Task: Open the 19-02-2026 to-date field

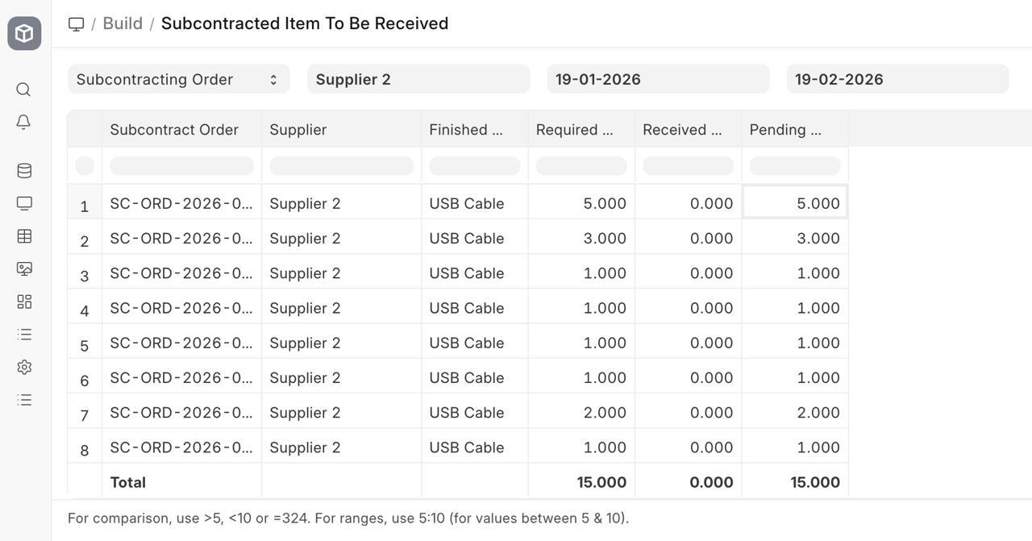Action: [x=897, y=79]
